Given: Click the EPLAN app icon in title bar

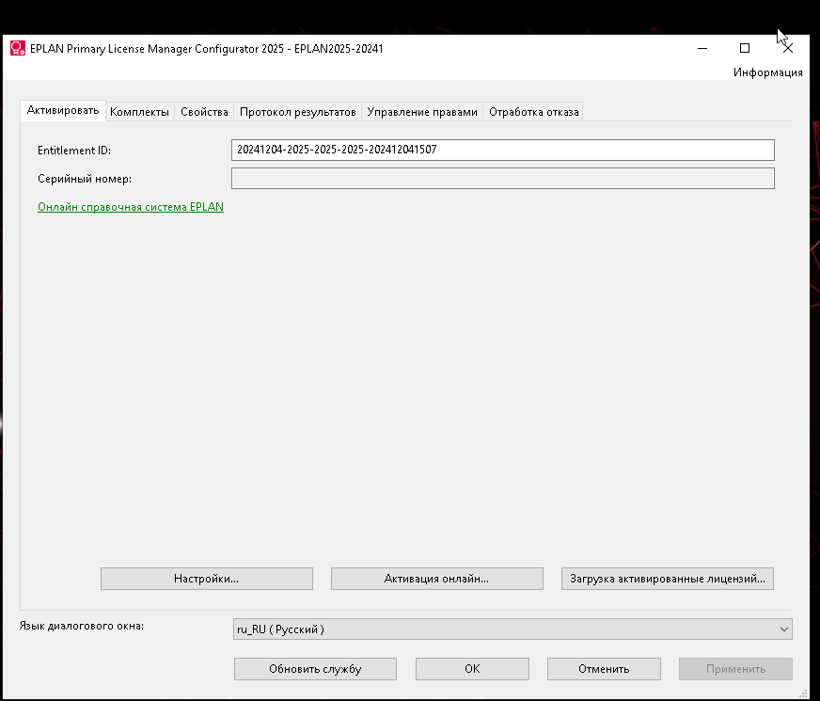Looking at the screenshot, I should (17, 49).
